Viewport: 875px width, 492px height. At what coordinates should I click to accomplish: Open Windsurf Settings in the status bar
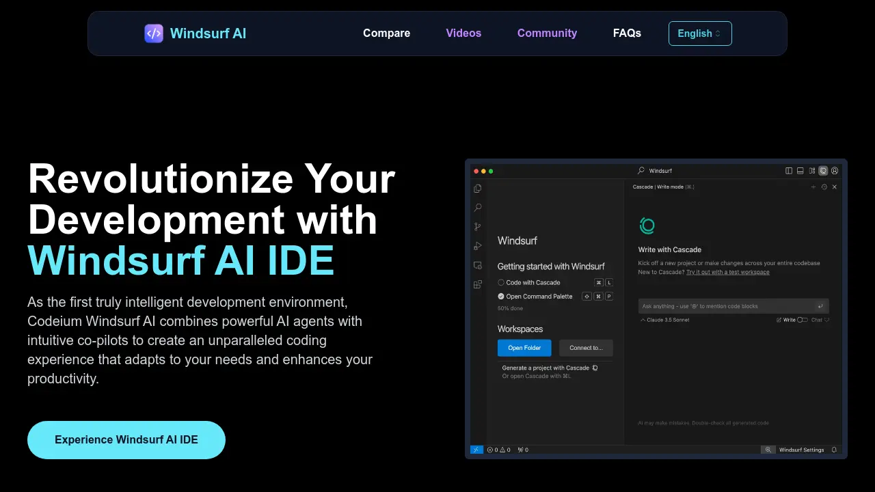click(802, 450)
